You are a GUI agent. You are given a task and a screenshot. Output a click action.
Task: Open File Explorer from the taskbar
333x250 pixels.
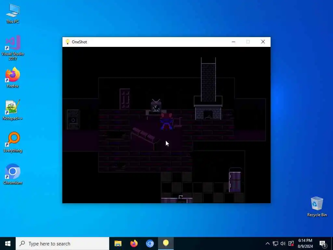click(118, 243)
